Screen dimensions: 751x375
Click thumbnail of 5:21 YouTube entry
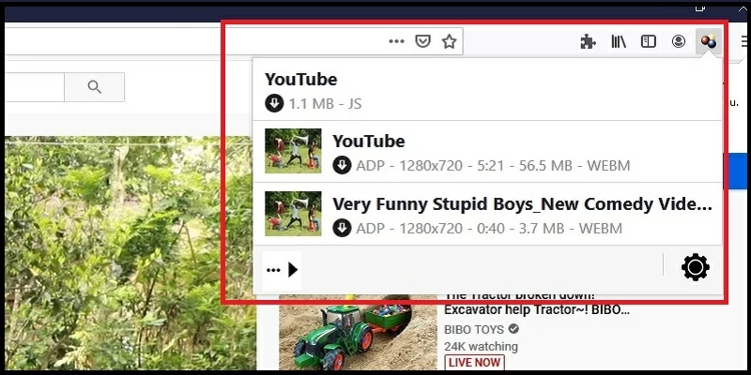click(293, 151)
